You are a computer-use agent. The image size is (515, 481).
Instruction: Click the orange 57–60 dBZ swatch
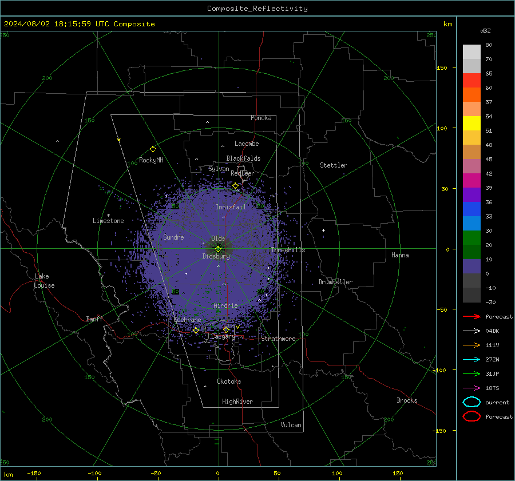[472, 95]
